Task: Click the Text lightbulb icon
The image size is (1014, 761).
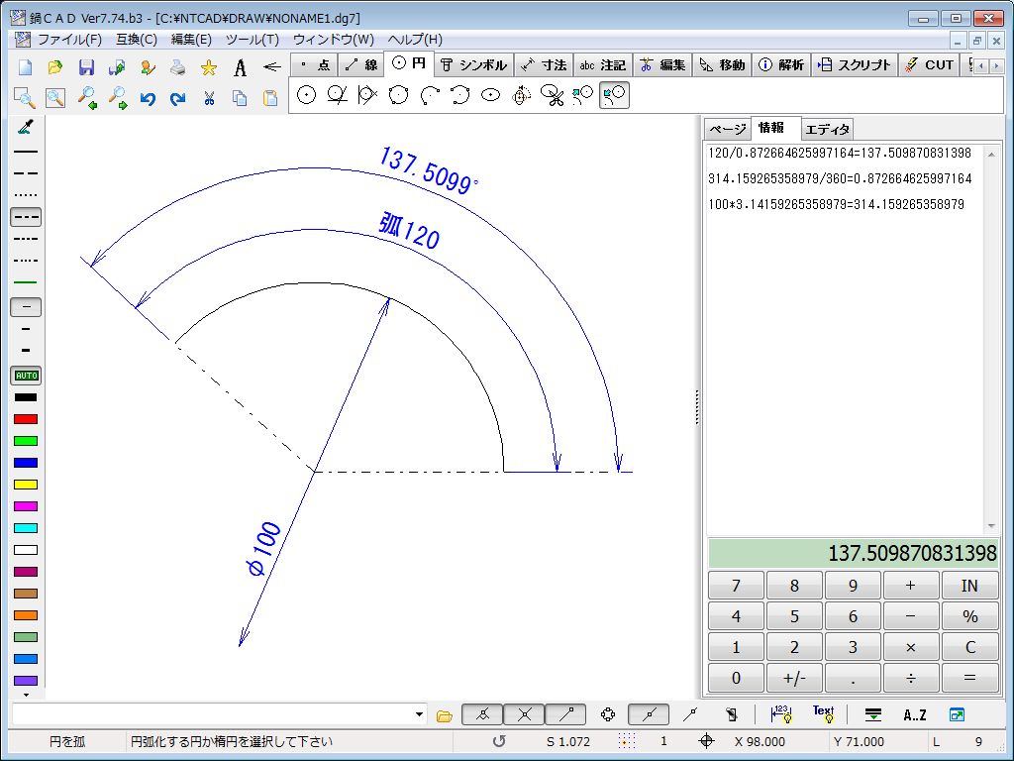Action: [823, 714]
